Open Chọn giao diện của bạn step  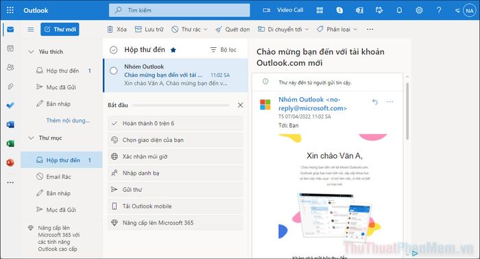(x=175, y=140)
